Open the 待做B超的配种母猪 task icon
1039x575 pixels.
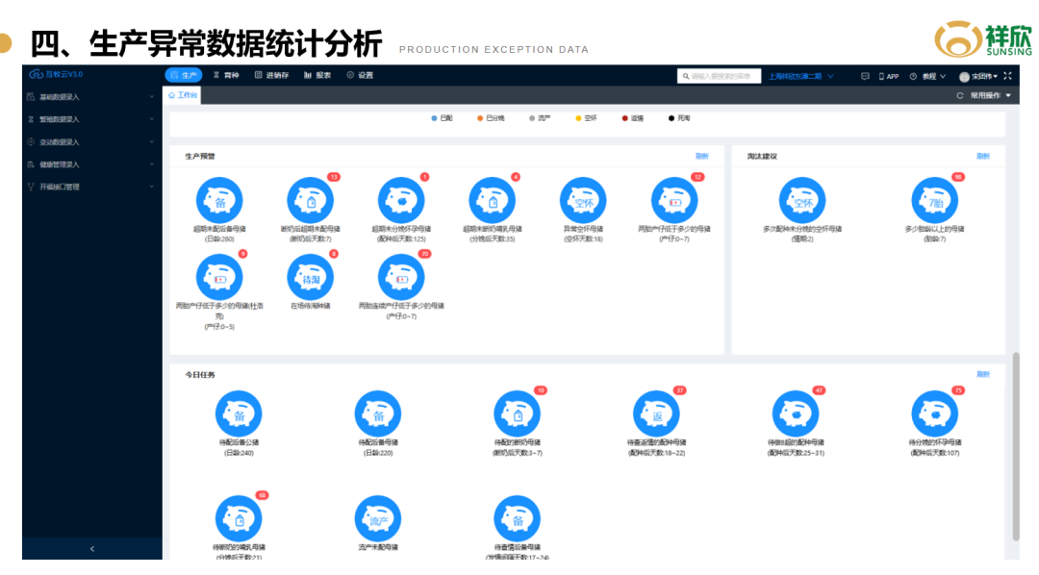click(796, 414)
